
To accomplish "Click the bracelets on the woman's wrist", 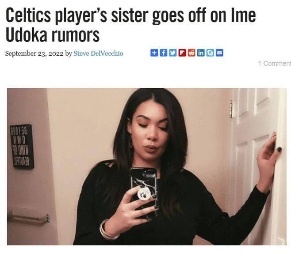I will coord(107,230).
